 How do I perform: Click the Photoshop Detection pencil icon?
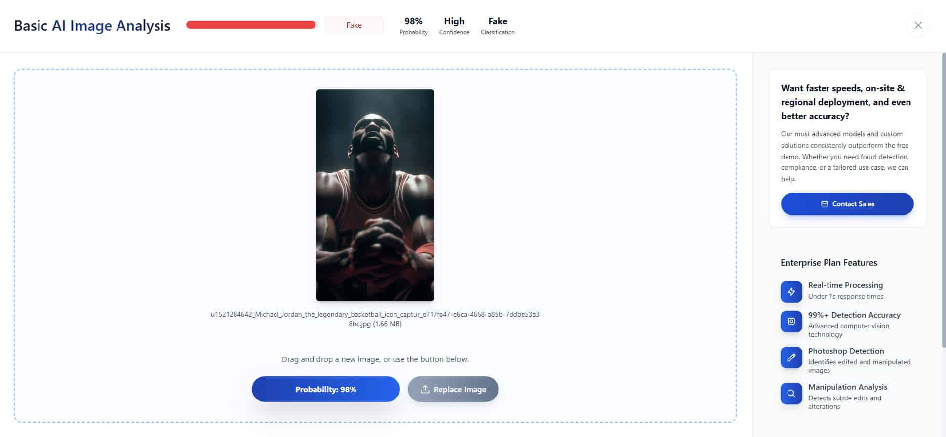click(791, 357)
